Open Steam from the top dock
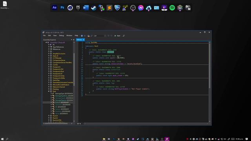251x141 pixels. [x=94, y=8]
